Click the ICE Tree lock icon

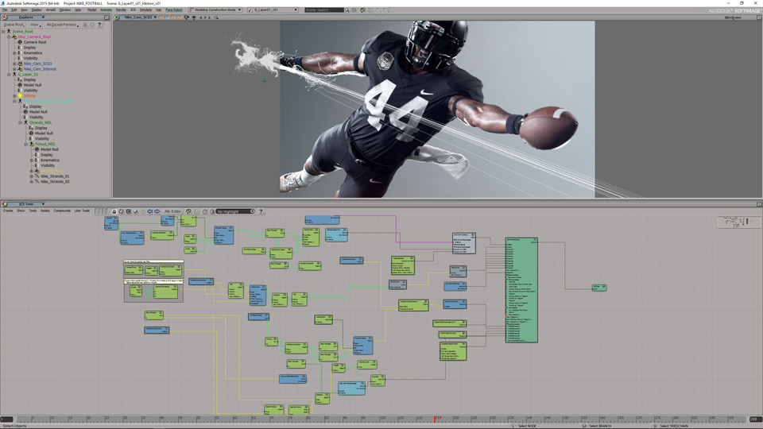pyautogui.click(x=114, y=211)
